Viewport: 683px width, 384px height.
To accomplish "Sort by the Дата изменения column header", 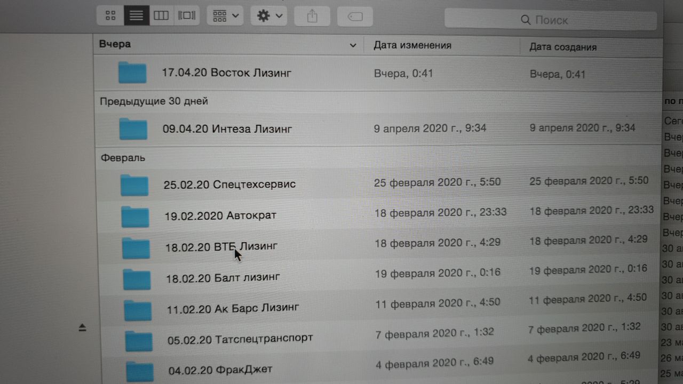I will [412, 45].
